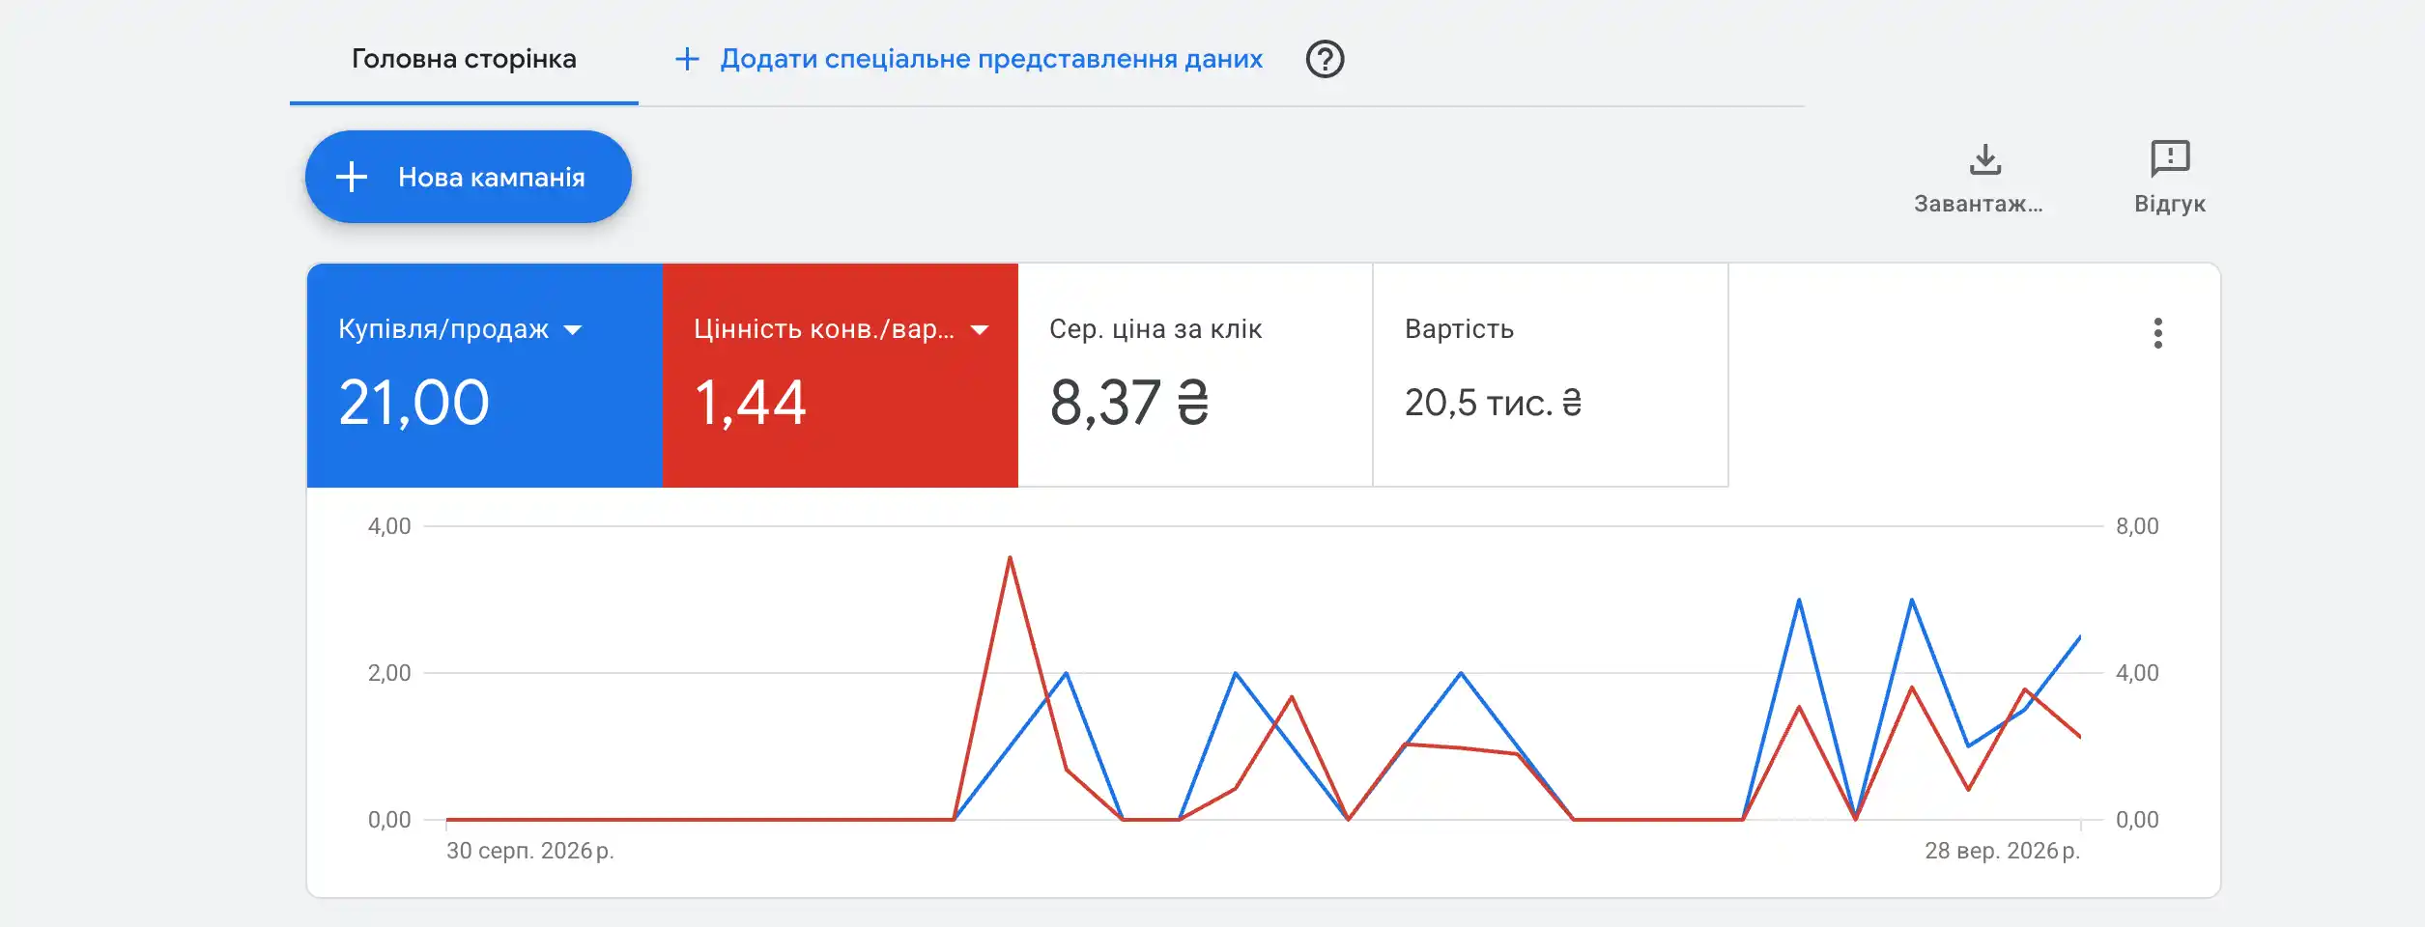Viewport: 2425px width, 927px height.
Task: Switch to the Головна сторінка tab
Action: (x=464, y=59)
